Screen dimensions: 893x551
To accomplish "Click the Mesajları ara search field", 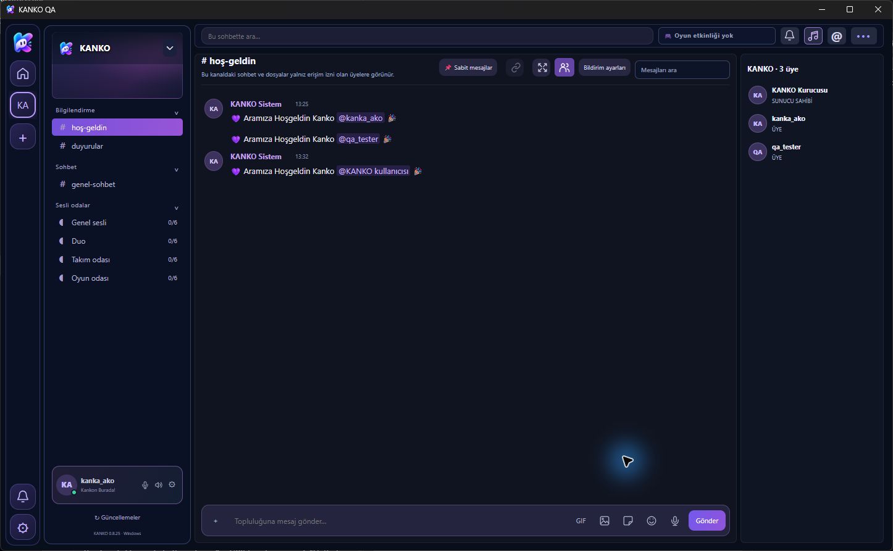I will [682, 70].
